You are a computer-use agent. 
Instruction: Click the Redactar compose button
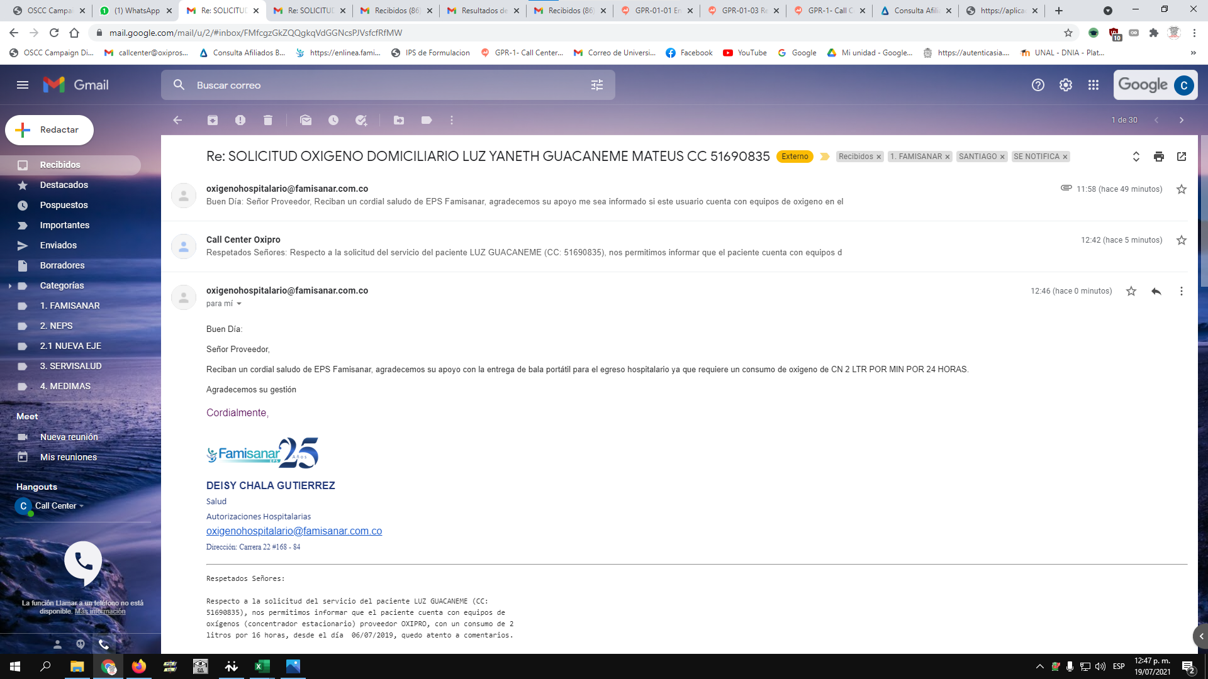tap(50, 130)
